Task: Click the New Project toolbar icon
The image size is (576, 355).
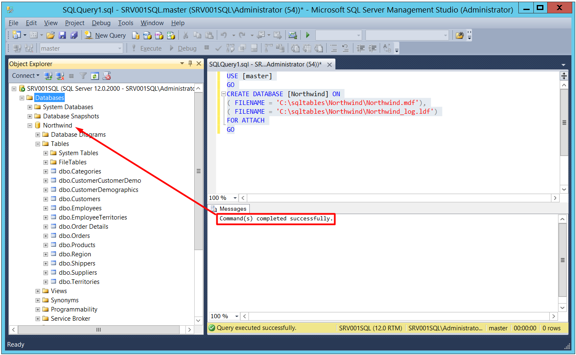Action: pos(17,36)
